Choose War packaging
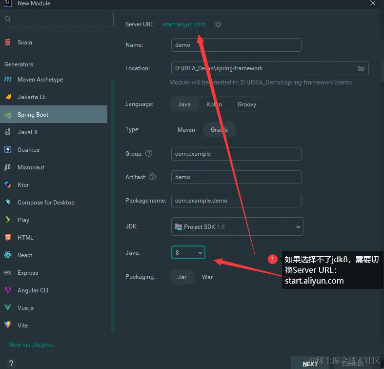The height and width of the screenshot is (369, 384). point(207,277)
